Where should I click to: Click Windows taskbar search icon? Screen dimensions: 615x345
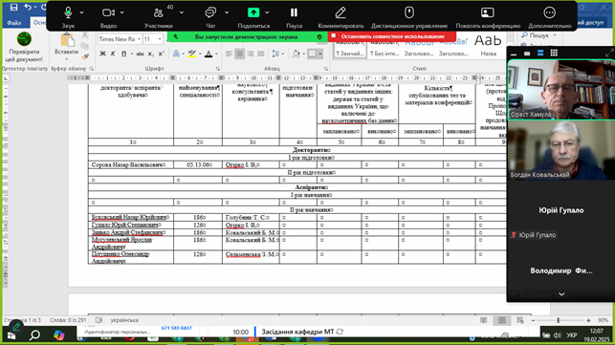tap(34, 335)
